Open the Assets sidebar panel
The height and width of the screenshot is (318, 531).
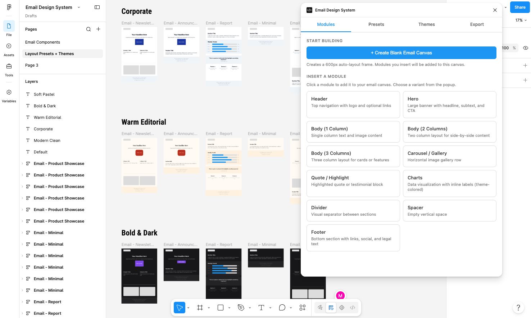[9, 49]
